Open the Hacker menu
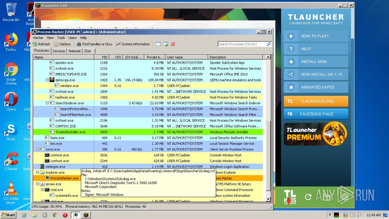Viewport: 389px width, 219px height. click(x=38, y=38)
